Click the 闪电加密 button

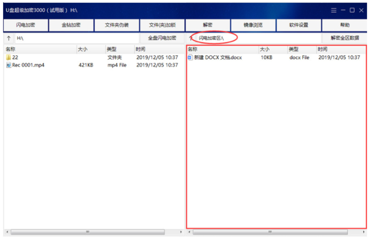[26, 25]
